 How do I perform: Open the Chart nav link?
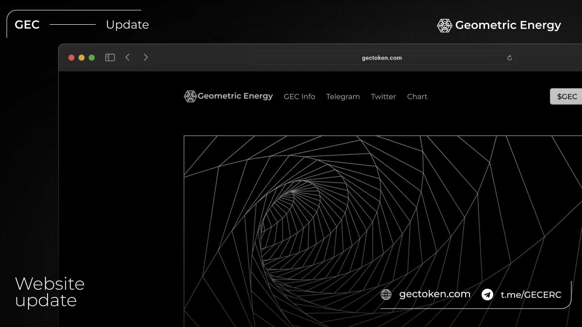click(x=417, y=97)
